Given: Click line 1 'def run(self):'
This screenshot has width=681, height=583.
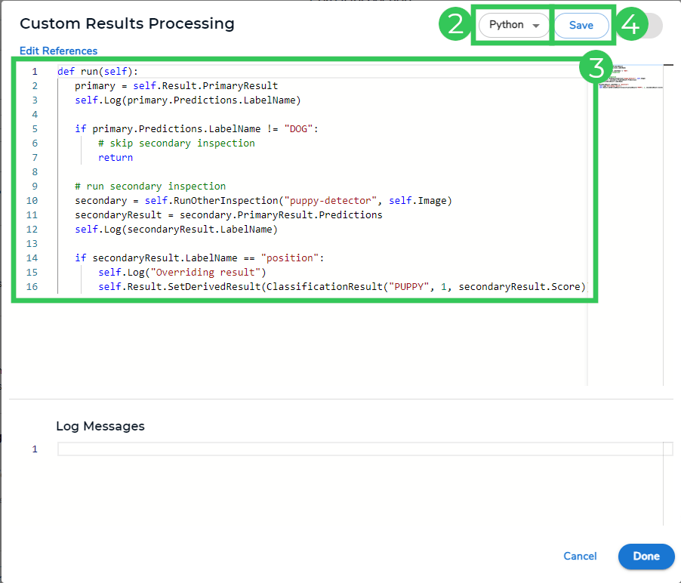Looking at the screenshot, I should [97, 71].
